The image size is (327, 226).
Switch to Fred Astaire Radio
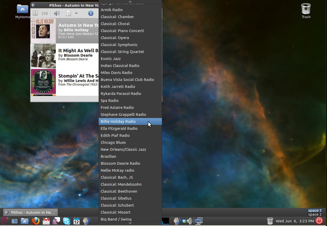point(130,108)
